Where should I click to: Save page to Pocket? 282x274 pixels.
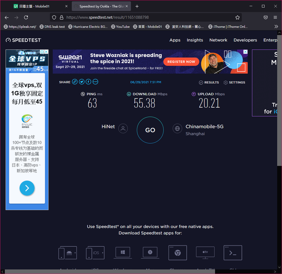point(266,18)
